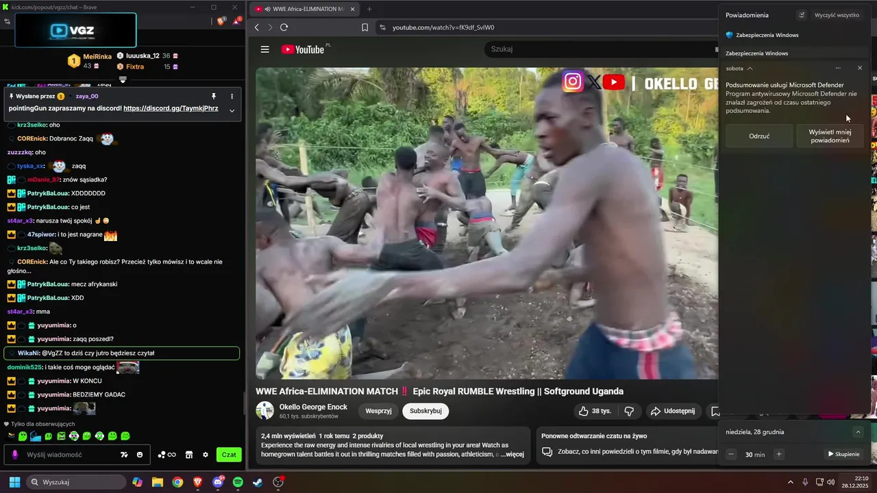Collapse the sobota notification group
Screen dimensions: 877x493
(x=750, y=68)
